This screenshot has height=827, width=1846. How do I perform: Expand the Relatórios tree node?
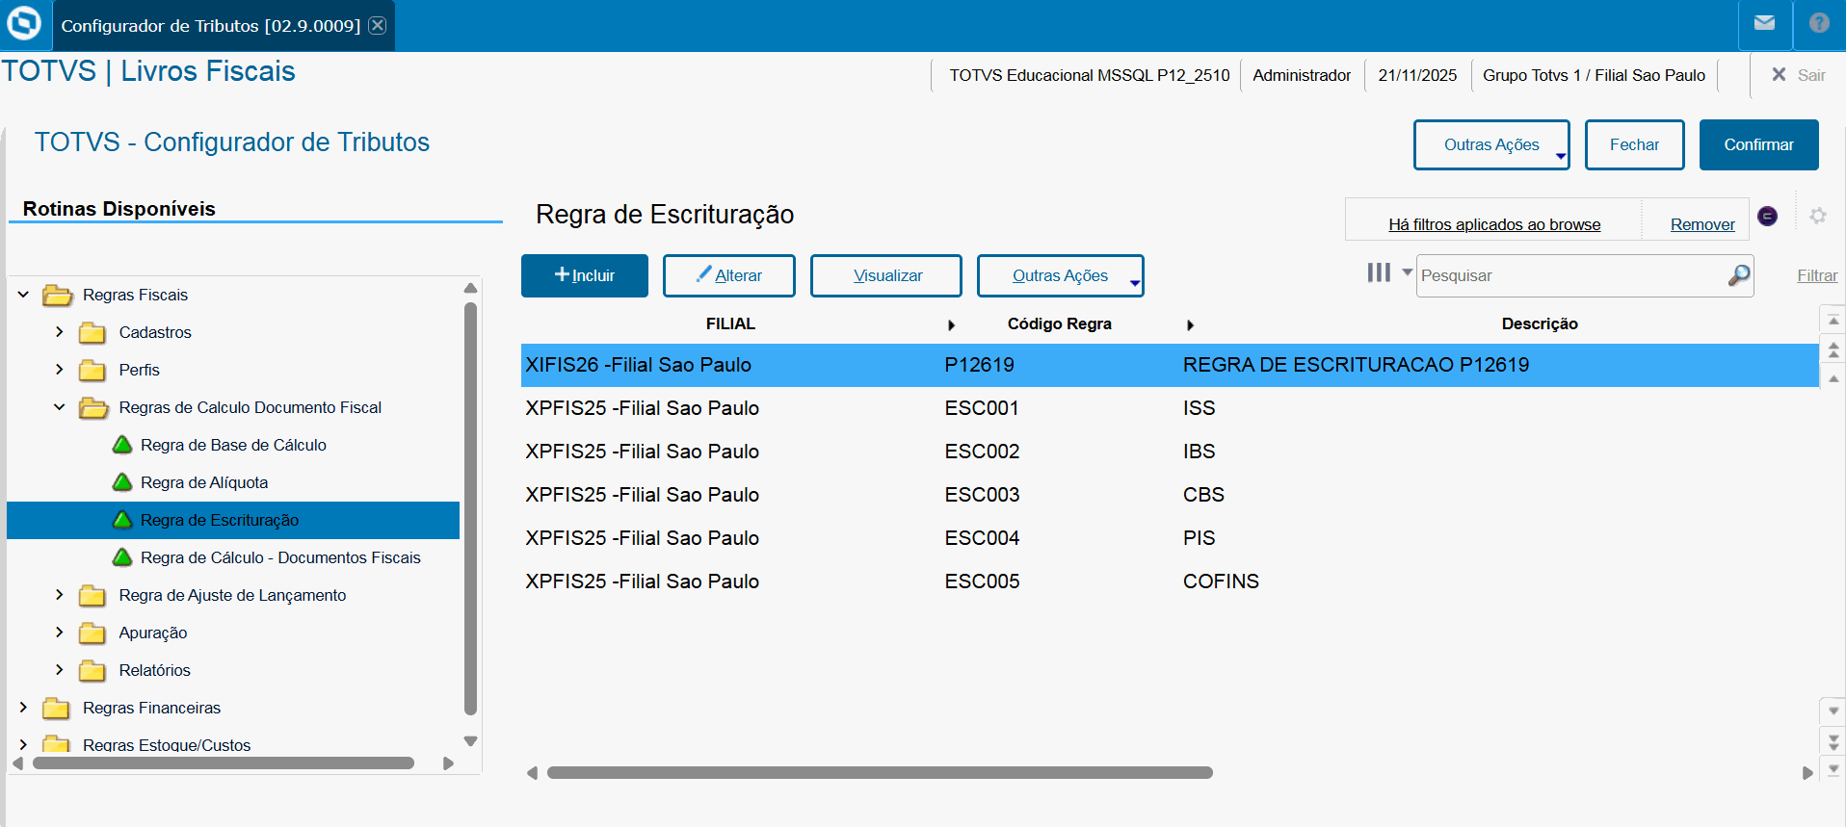(60, 670)
